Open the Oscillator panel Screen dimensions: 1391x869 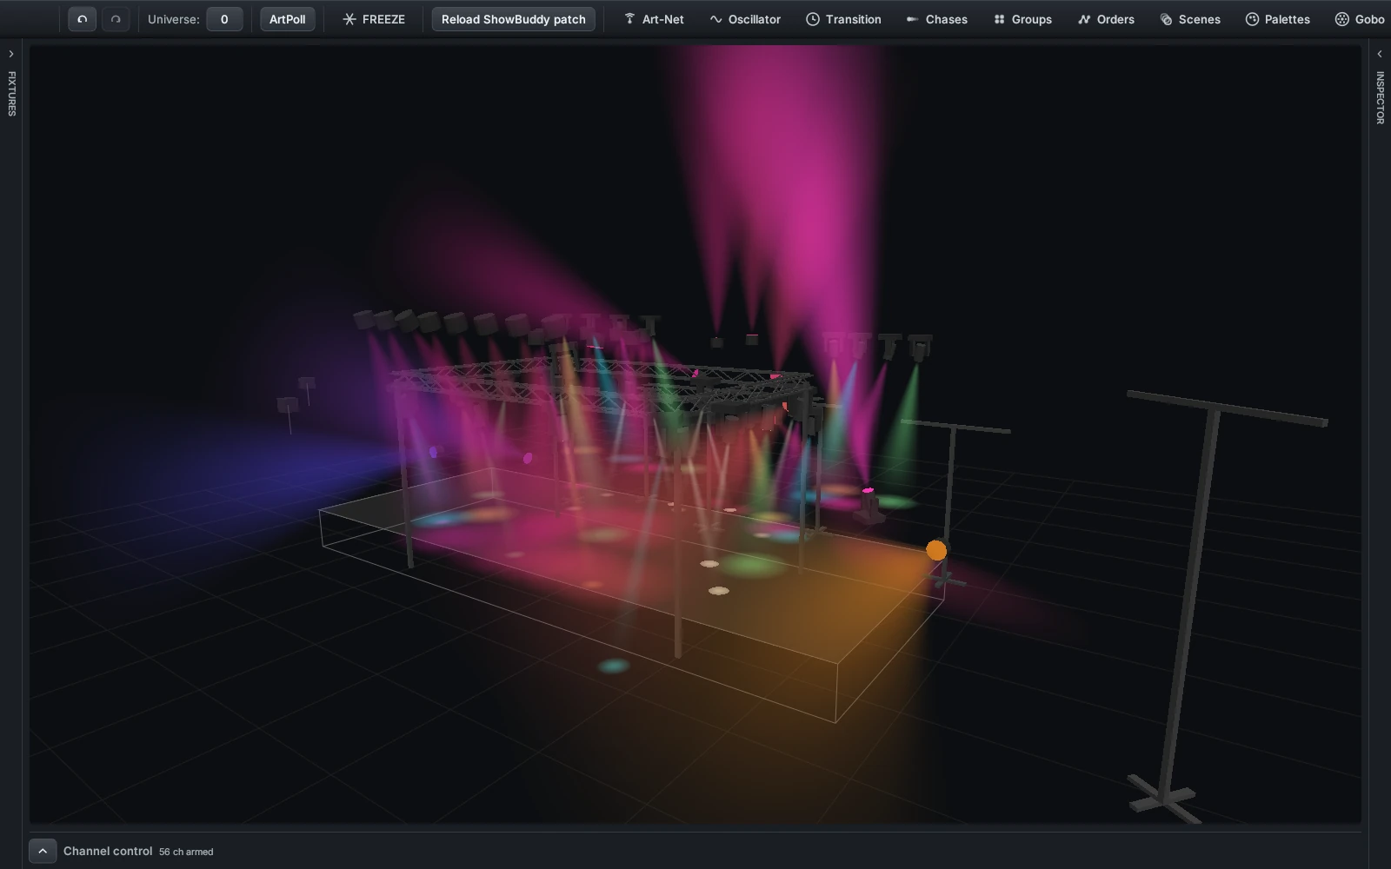(745, 19)
